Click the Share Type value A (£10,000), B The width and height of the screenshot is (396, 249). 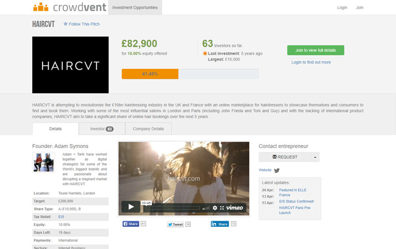click(69, 209)
